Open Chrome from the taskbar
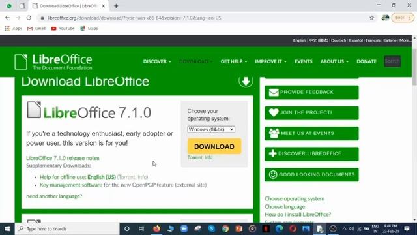417x235 pixels. [x=225, y=228]
